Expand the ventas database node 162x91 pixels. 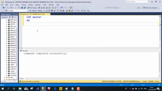(x=7, y=71)
